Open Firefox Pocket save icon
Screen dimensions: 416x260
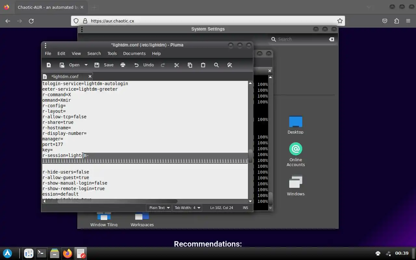pyautogui.click(x=385, y=21)
